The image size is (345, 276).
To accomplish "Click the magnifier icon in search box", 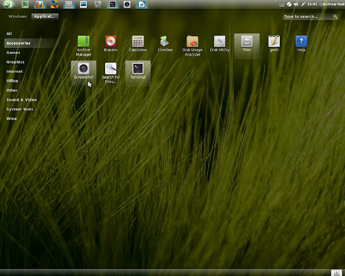I will [335, 17].
